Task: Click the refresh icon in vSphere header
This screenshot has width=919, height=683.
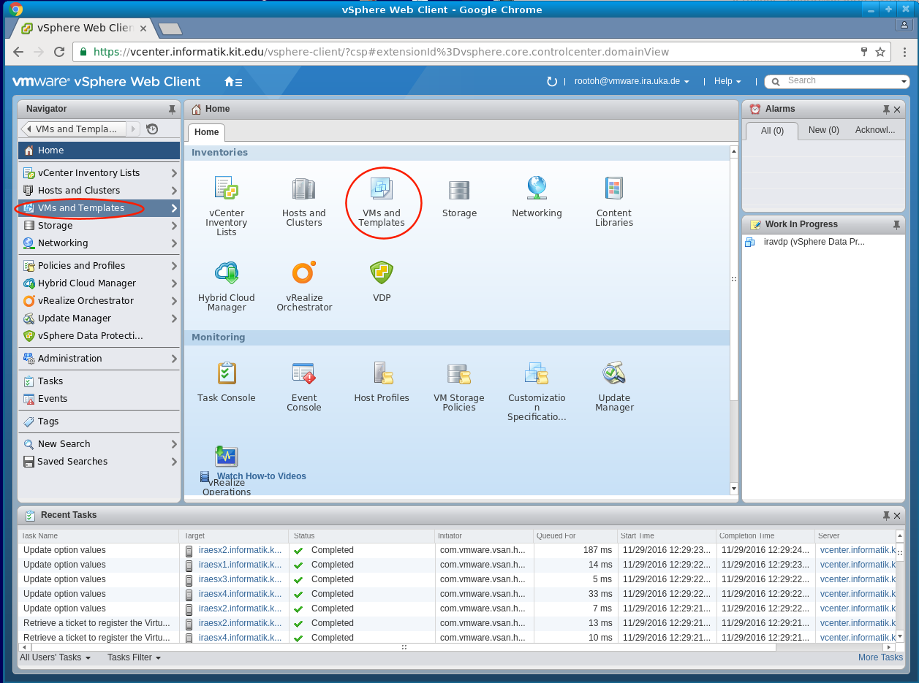Action: (x=552, y=82)
